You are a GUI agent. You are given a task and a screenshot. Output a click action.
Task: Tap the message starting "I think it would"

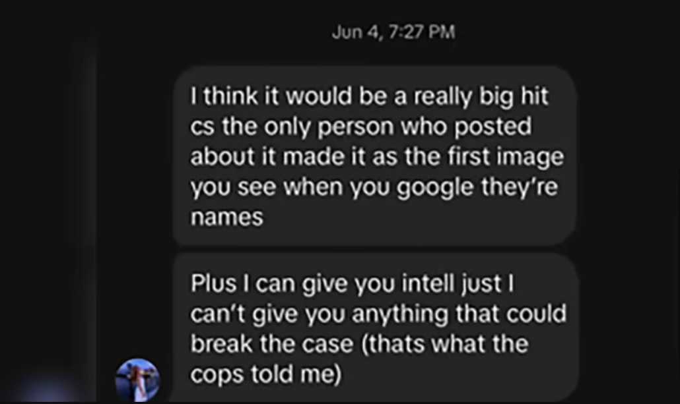click(375, 156)
